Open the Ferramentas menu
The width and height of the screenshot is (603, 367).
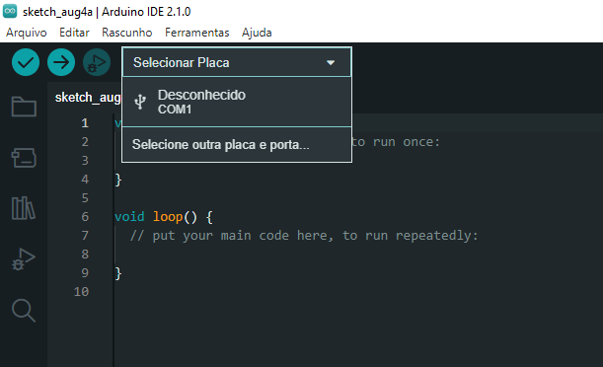click(197, 33)
